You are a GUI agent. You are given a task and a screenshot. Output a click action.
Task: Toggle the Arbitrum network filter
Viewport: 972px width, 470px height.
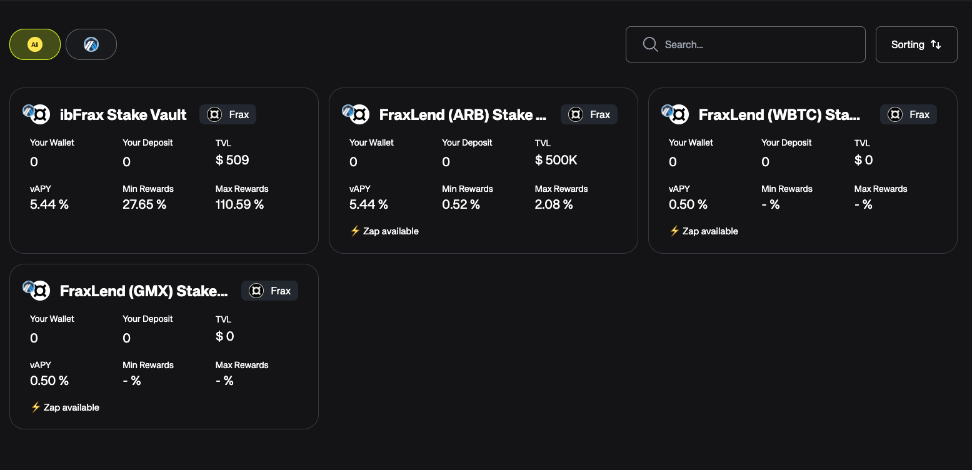(x=91, y=44)
